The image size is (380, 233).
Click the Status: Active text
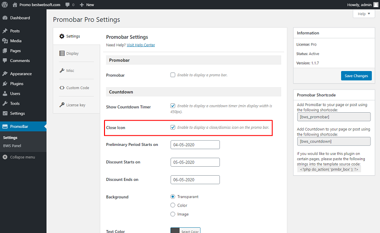tap(307, 54)
